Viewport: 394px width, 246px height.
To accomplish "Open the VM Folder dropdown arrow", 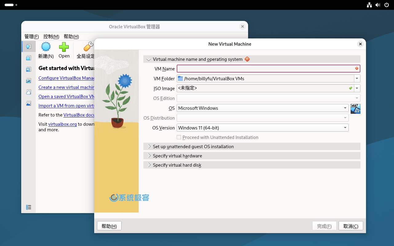I will [357, 78].
